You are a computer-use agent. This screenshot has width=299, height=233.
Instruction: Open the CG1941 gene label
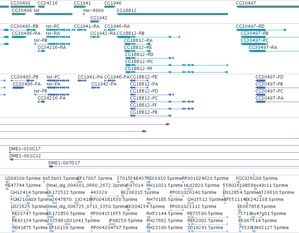(82, 3)
